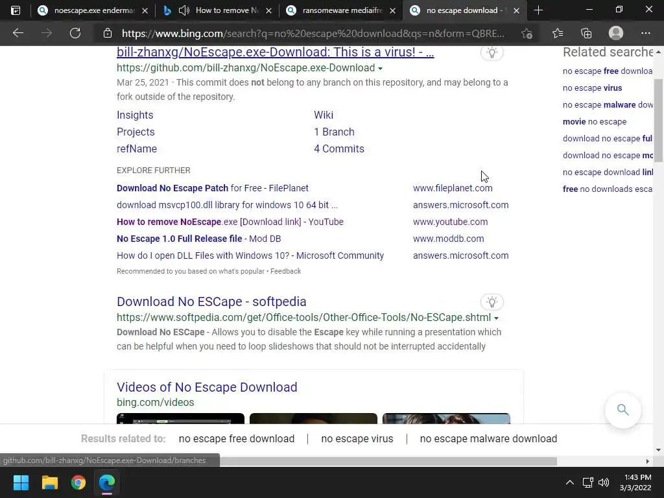Open 'Download No Escape Patch' FilePlanet link
Screen dimensions: 664x498
click(x=213, y=188)
